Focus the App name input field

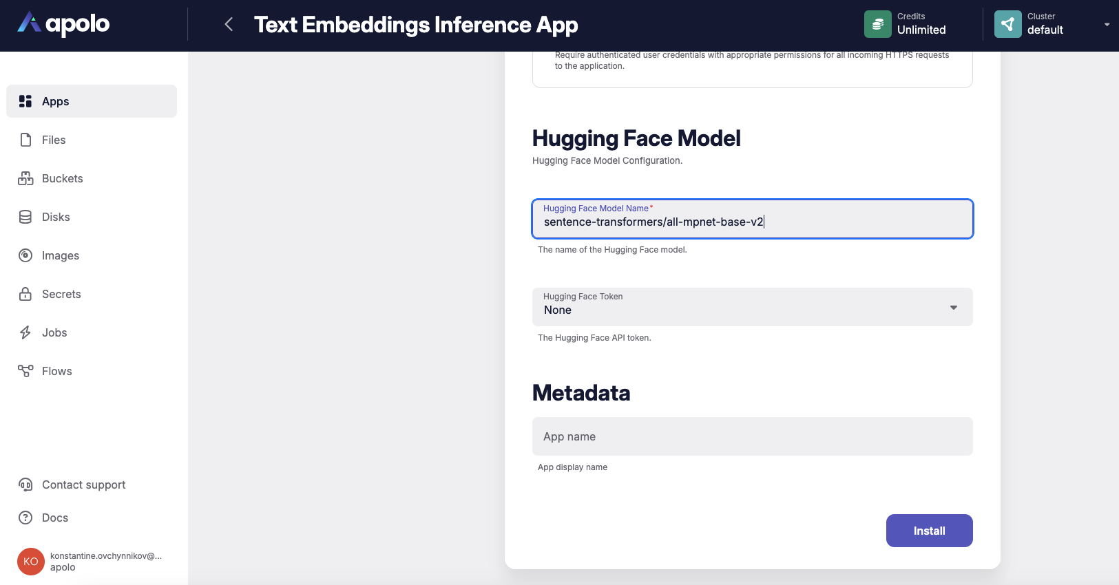[752, 436]
